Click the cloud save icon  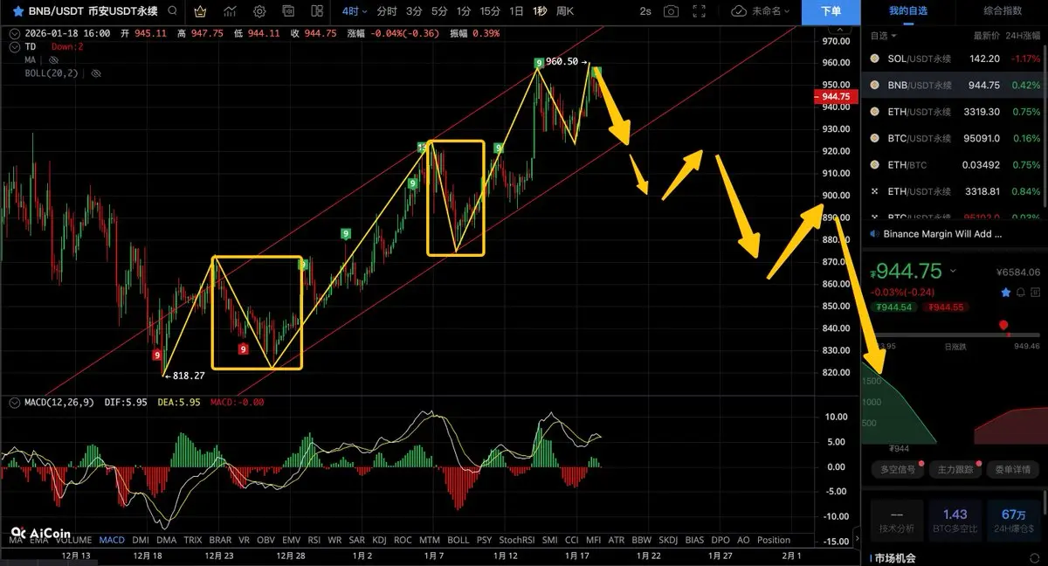(739, 11)
